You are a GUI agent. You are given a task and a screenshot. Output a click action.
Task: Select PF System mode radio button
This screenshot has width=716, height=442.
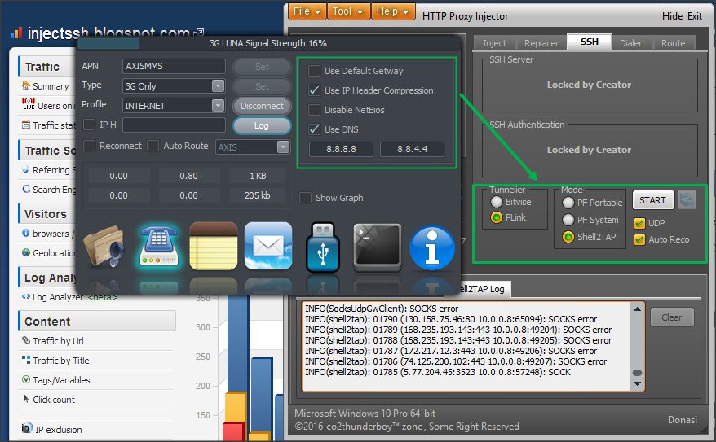coord(568,220)
